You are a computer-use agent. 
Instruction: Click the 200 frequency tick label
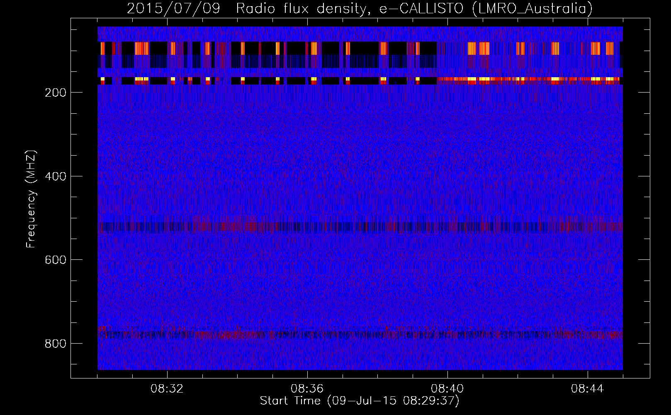coord(56,93)
